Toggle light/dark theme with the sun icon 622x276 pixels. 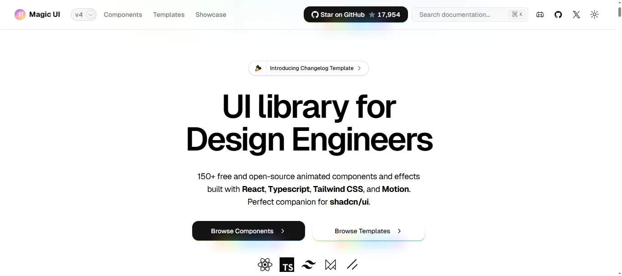[595, 14]
